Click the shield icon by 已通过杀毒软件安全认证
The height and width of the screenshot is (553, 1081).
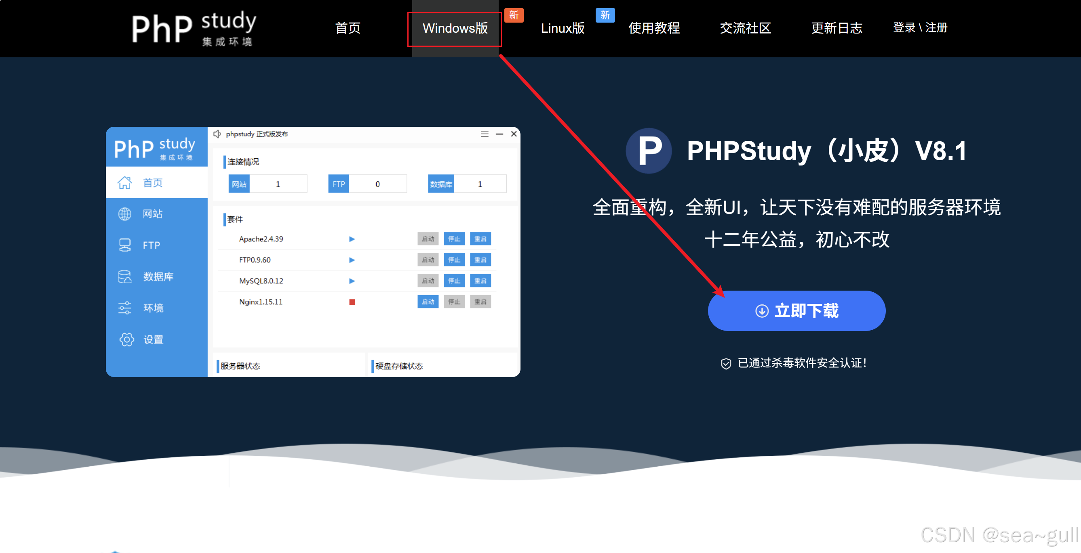click(x=725, y=364)
